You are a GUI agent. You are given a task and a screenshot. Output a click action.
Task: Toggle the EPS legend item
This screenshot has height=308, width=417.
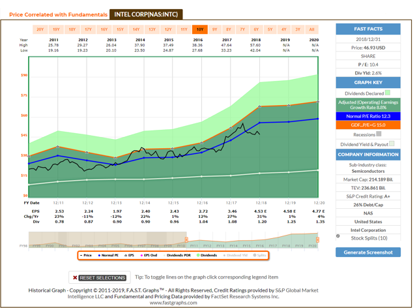129,255
